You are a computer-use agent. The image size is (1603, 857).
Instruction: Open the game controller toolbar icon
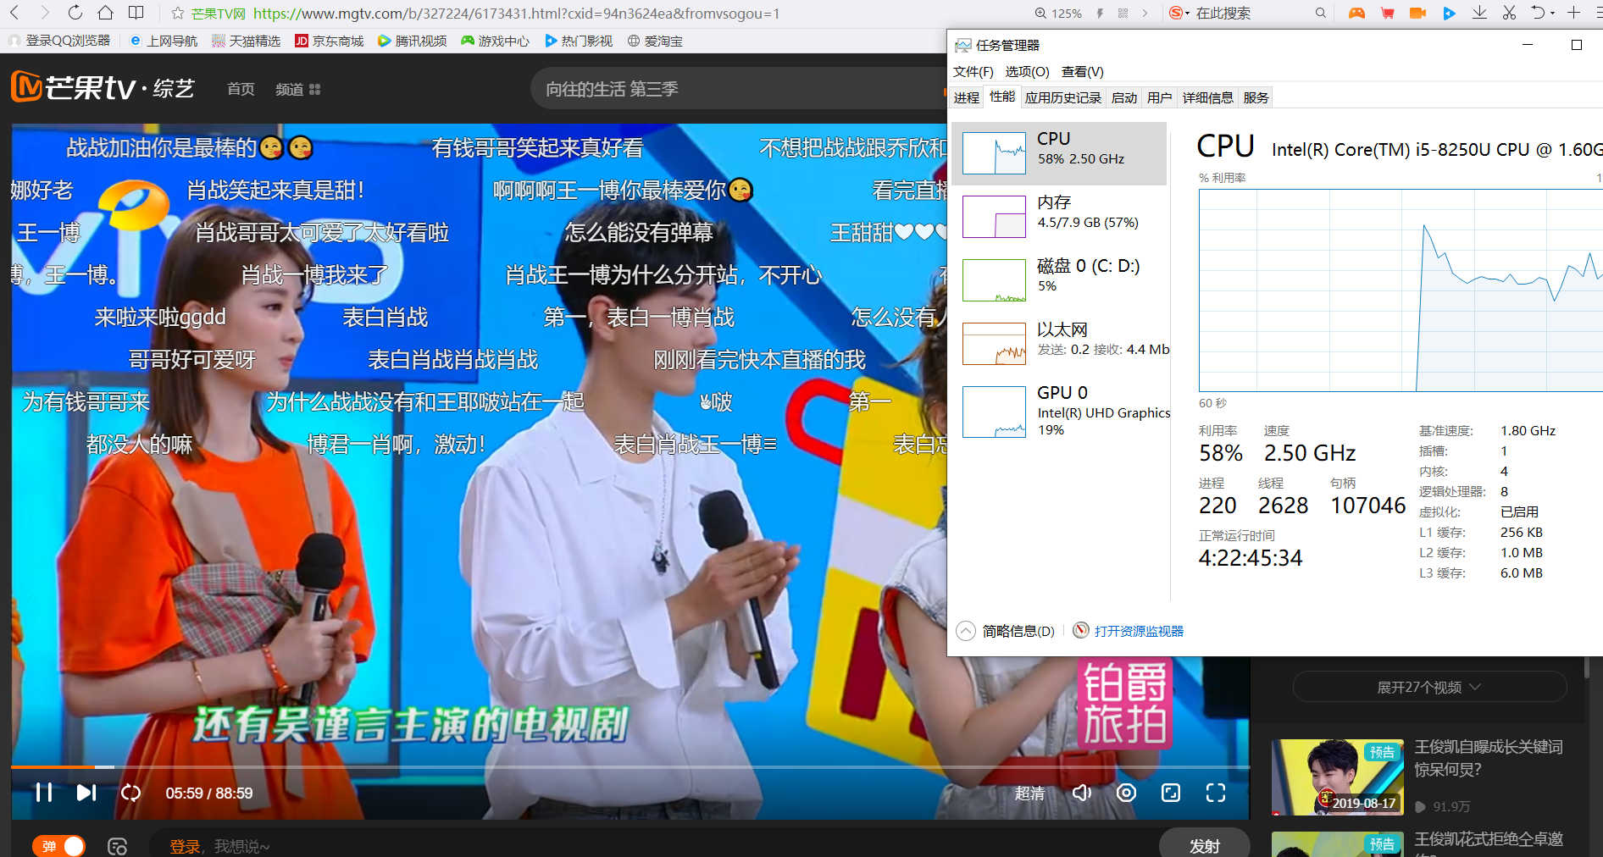1356,13
